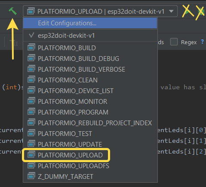
Task: Click the PLATFORMIO_DEVICE_LIST row icon
Action: click(x=31, y=90)
